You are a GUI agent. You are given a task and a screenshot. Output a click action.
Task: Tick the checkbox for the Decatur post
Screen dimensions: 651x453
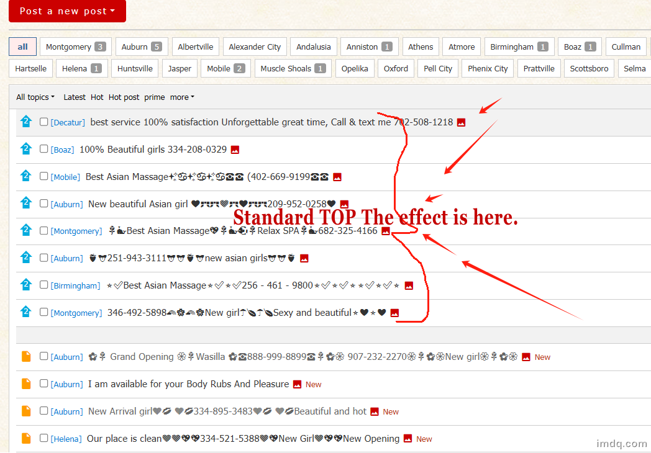coord(43,122)
